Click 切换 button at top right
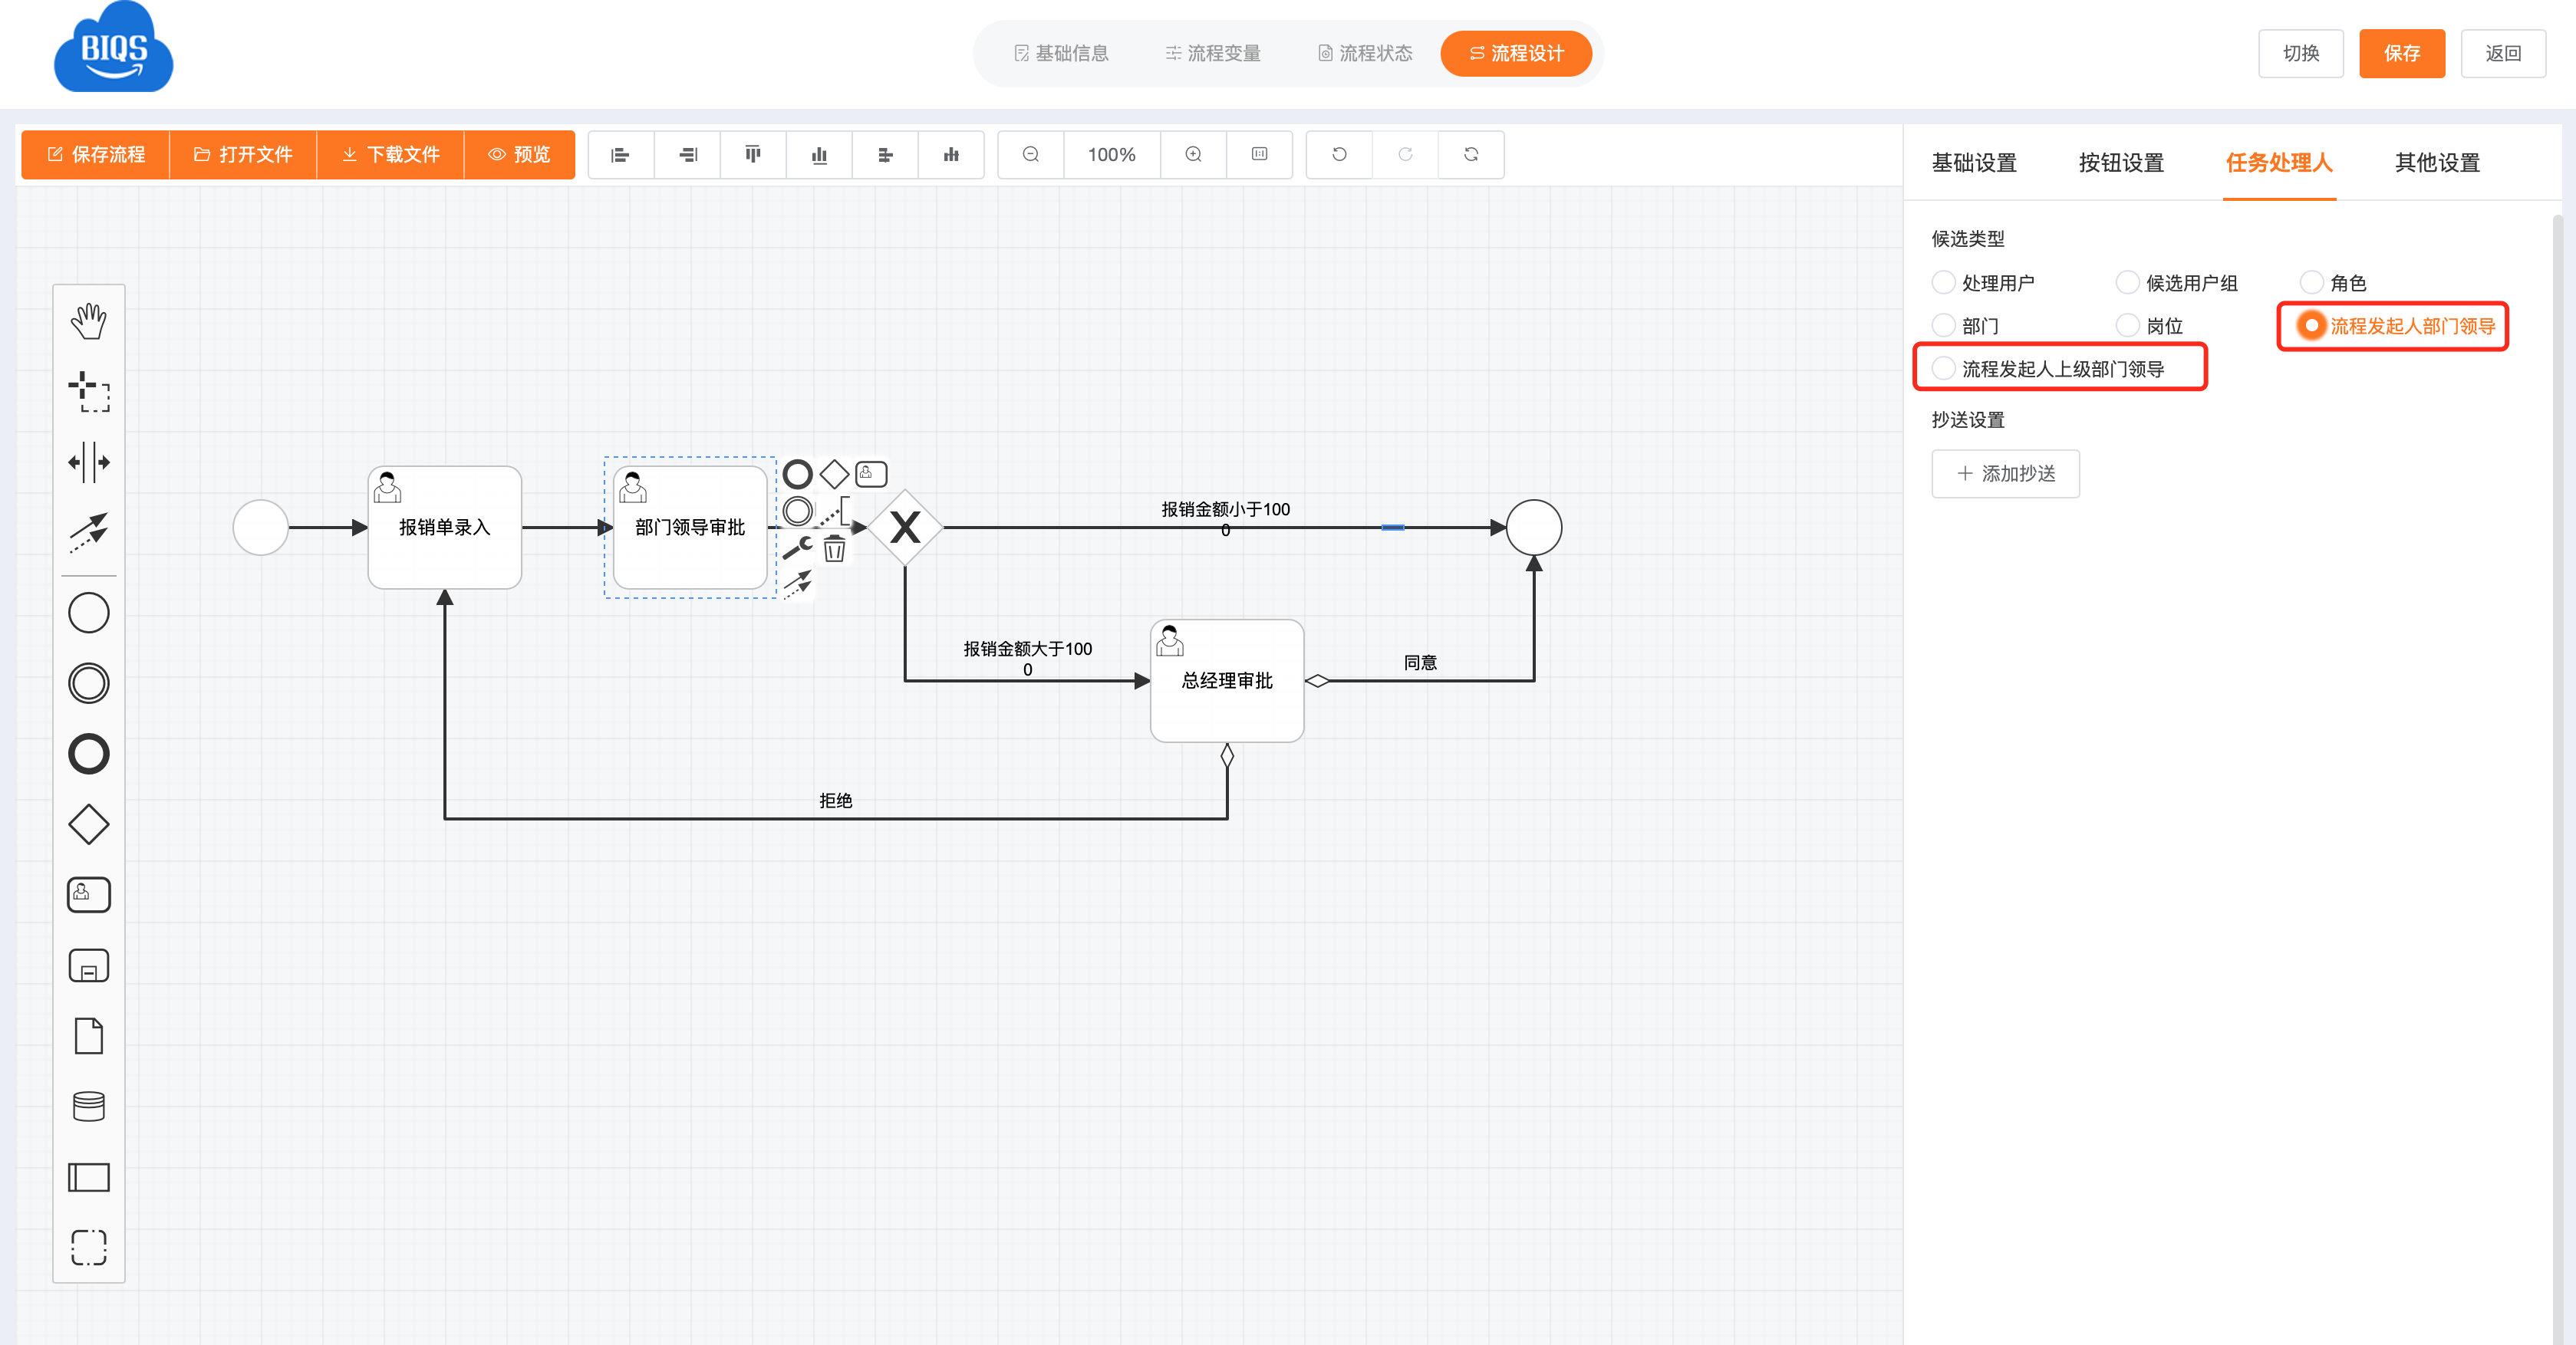This screenshot has width=2576, height=1345. [x=2300, y=53]
